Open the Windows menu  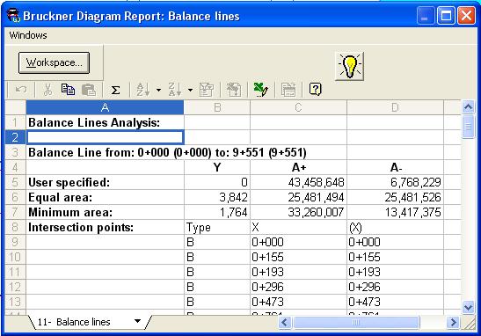coord(28,35)
